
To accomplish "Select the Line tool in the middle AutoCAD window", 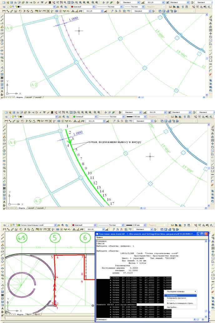I will tap(4, 127).
